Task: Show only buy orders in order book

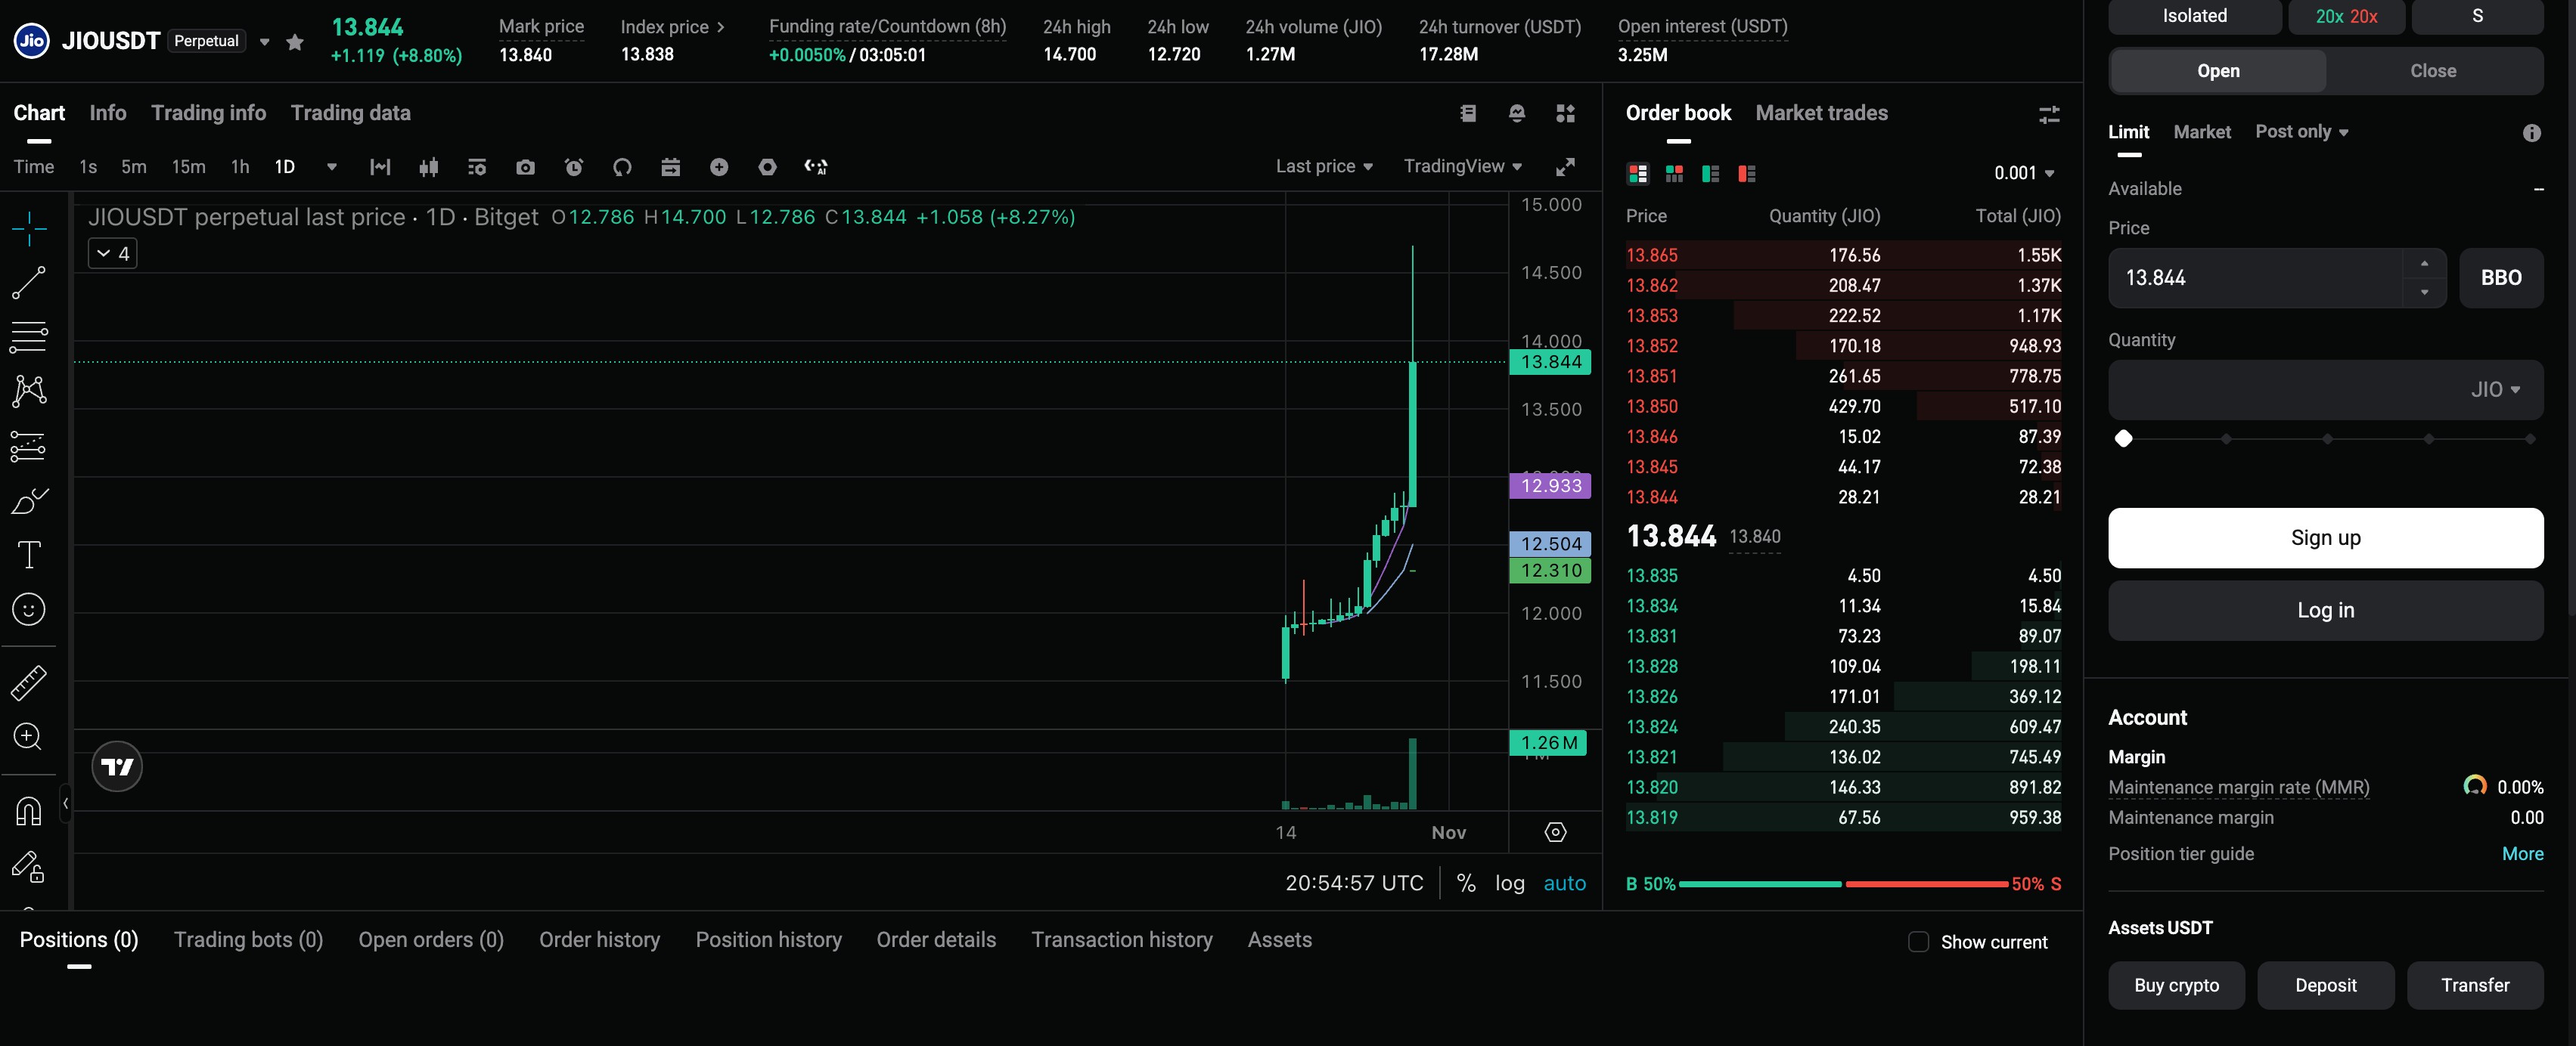Action: (1711, 174)
